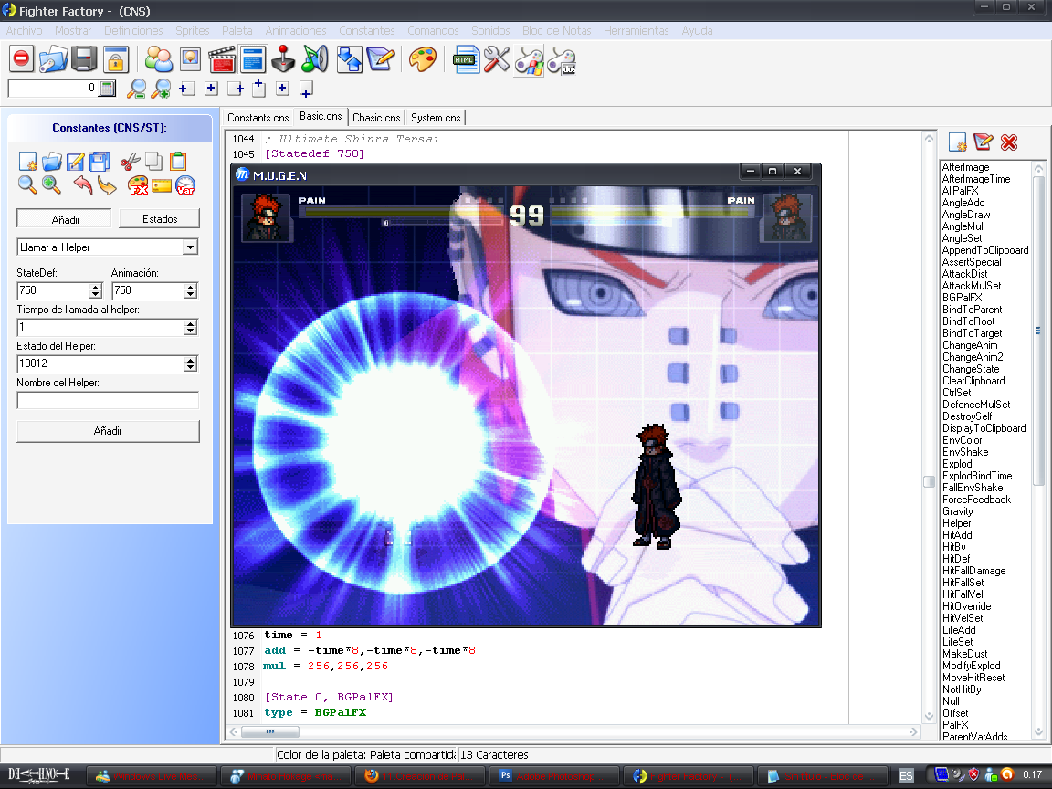The image size is (1052, 789).
Task: Undo with the red curved arrow icon
Action: 82,184
